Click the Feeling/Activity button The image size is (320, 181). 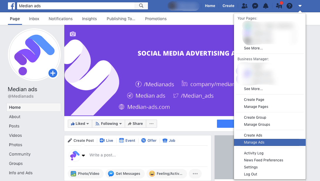pyautogui.click(x=166, y=173)
